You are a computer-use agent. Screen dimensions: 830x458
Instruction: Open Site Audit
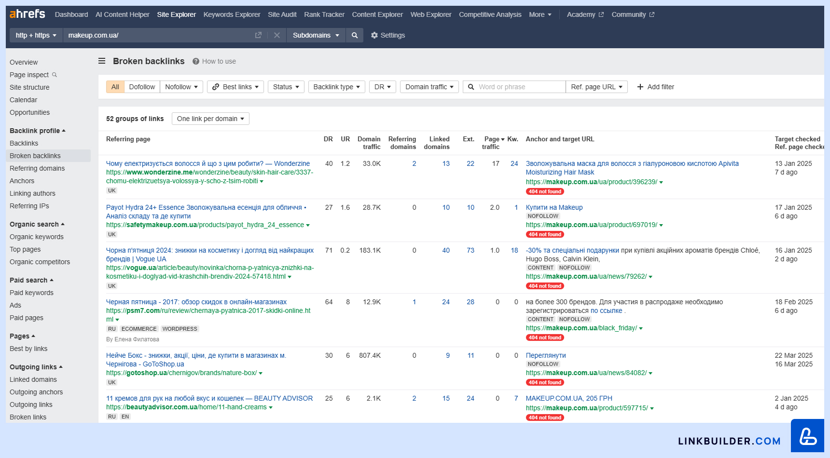pos(282,14)
